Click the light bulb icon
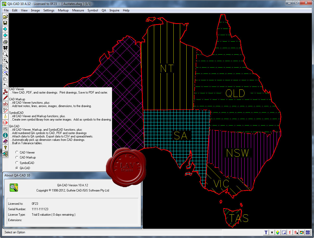314x238 pixels. point(5,116)
